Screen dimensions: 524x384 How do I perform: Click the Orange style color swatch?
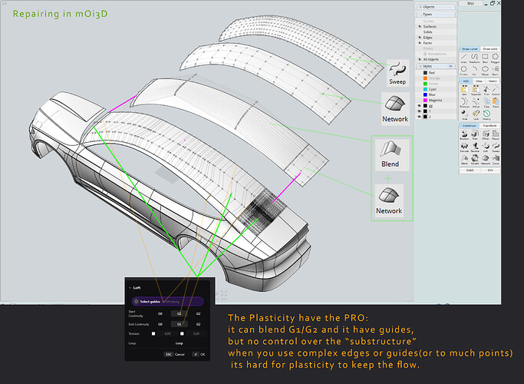point(425,78)
